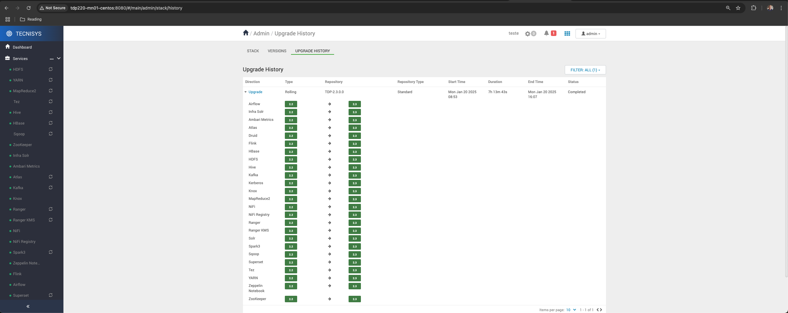The width and height of the screenshot is (788, 313).
Task: Open Zeppelin Notebook service in sidebar
Action: pos(26,263)
